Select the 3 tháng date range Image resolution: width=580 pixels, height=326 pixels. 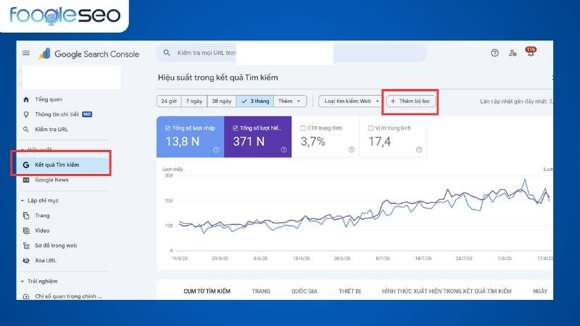coord(255,101)
